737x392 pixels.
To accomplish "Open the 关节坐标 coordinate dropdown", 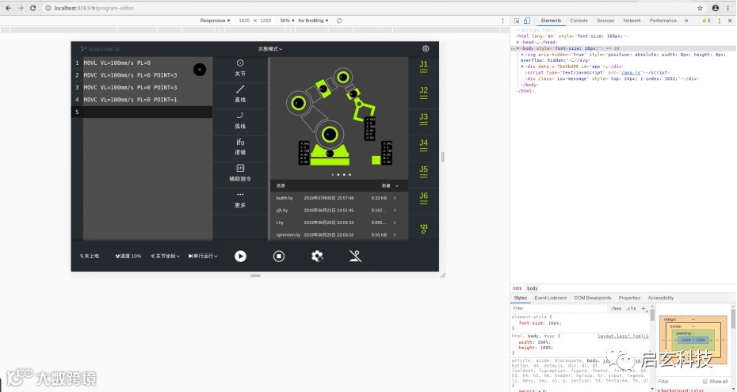I will (x=165, y=256).
